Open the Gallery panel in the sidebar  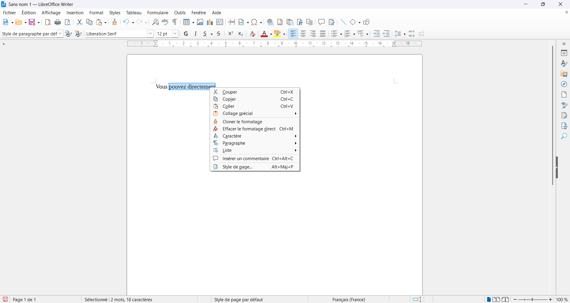[564, 74]
